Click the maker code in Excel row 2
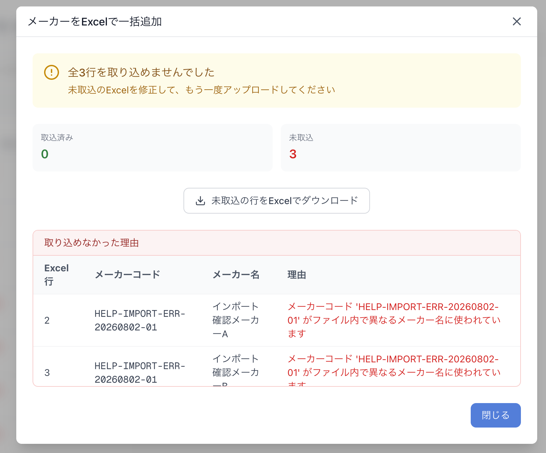Screen dimensions: 546x453 click(140, 320)
